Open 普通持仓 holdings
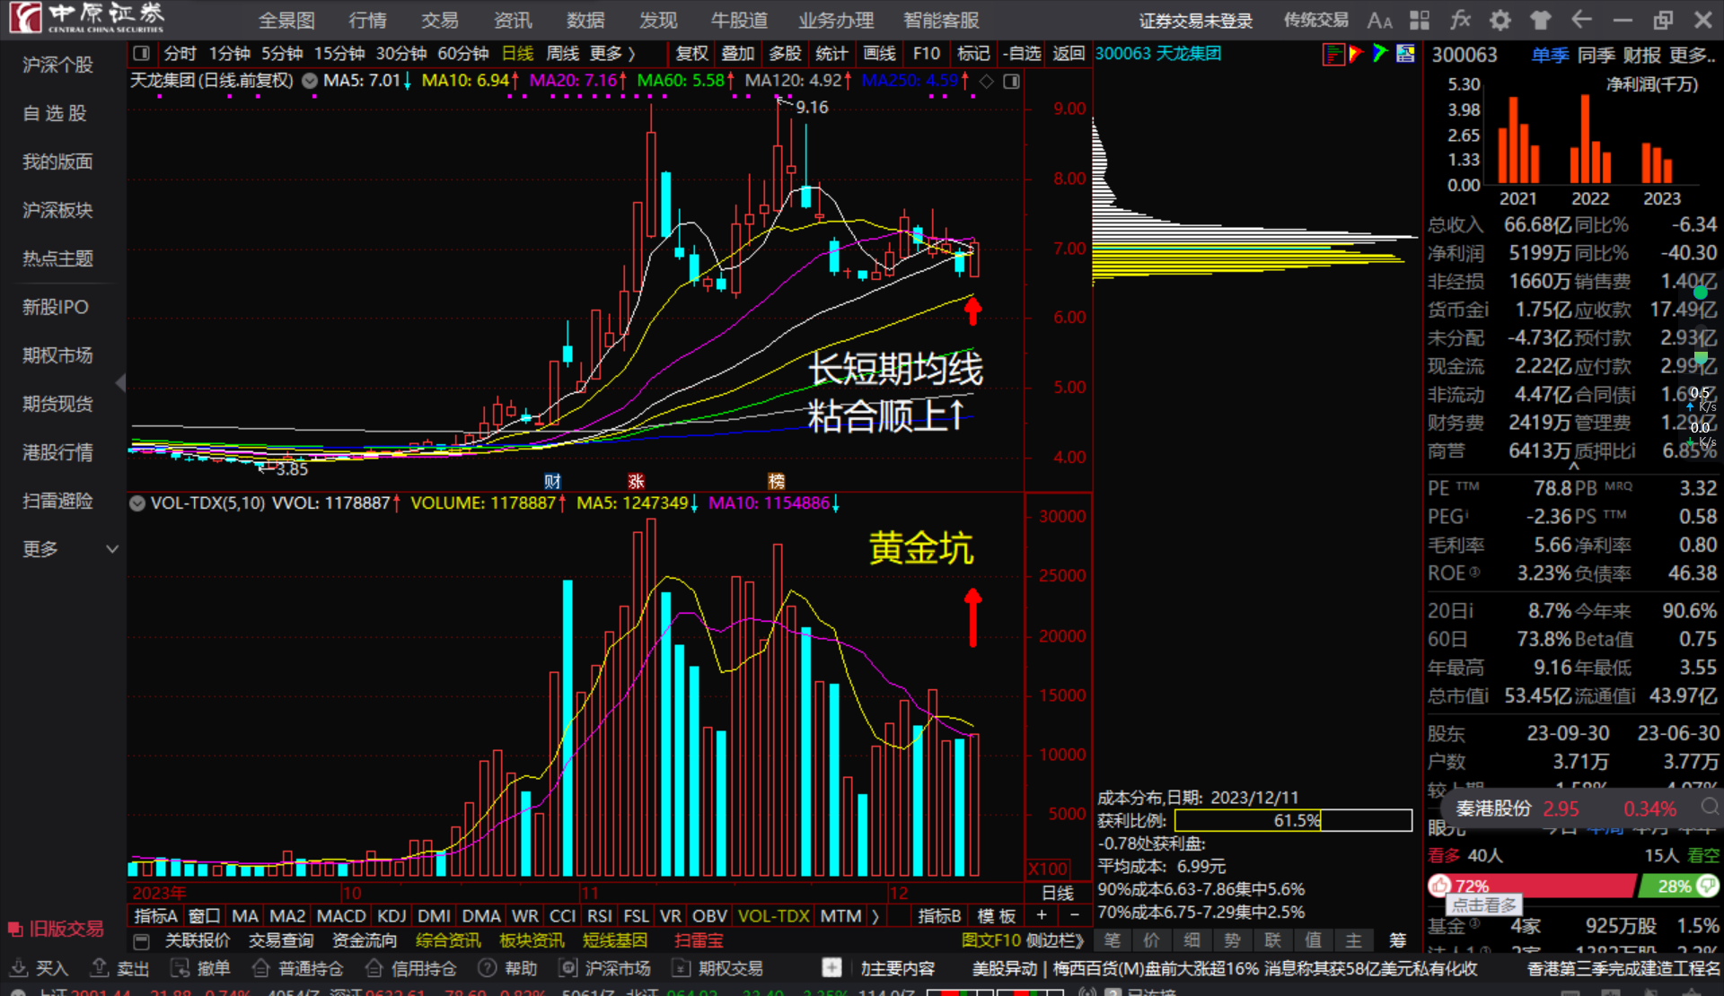Image resolution: width=1724 pixels, height=996 pixels. (x=299, y=968)
